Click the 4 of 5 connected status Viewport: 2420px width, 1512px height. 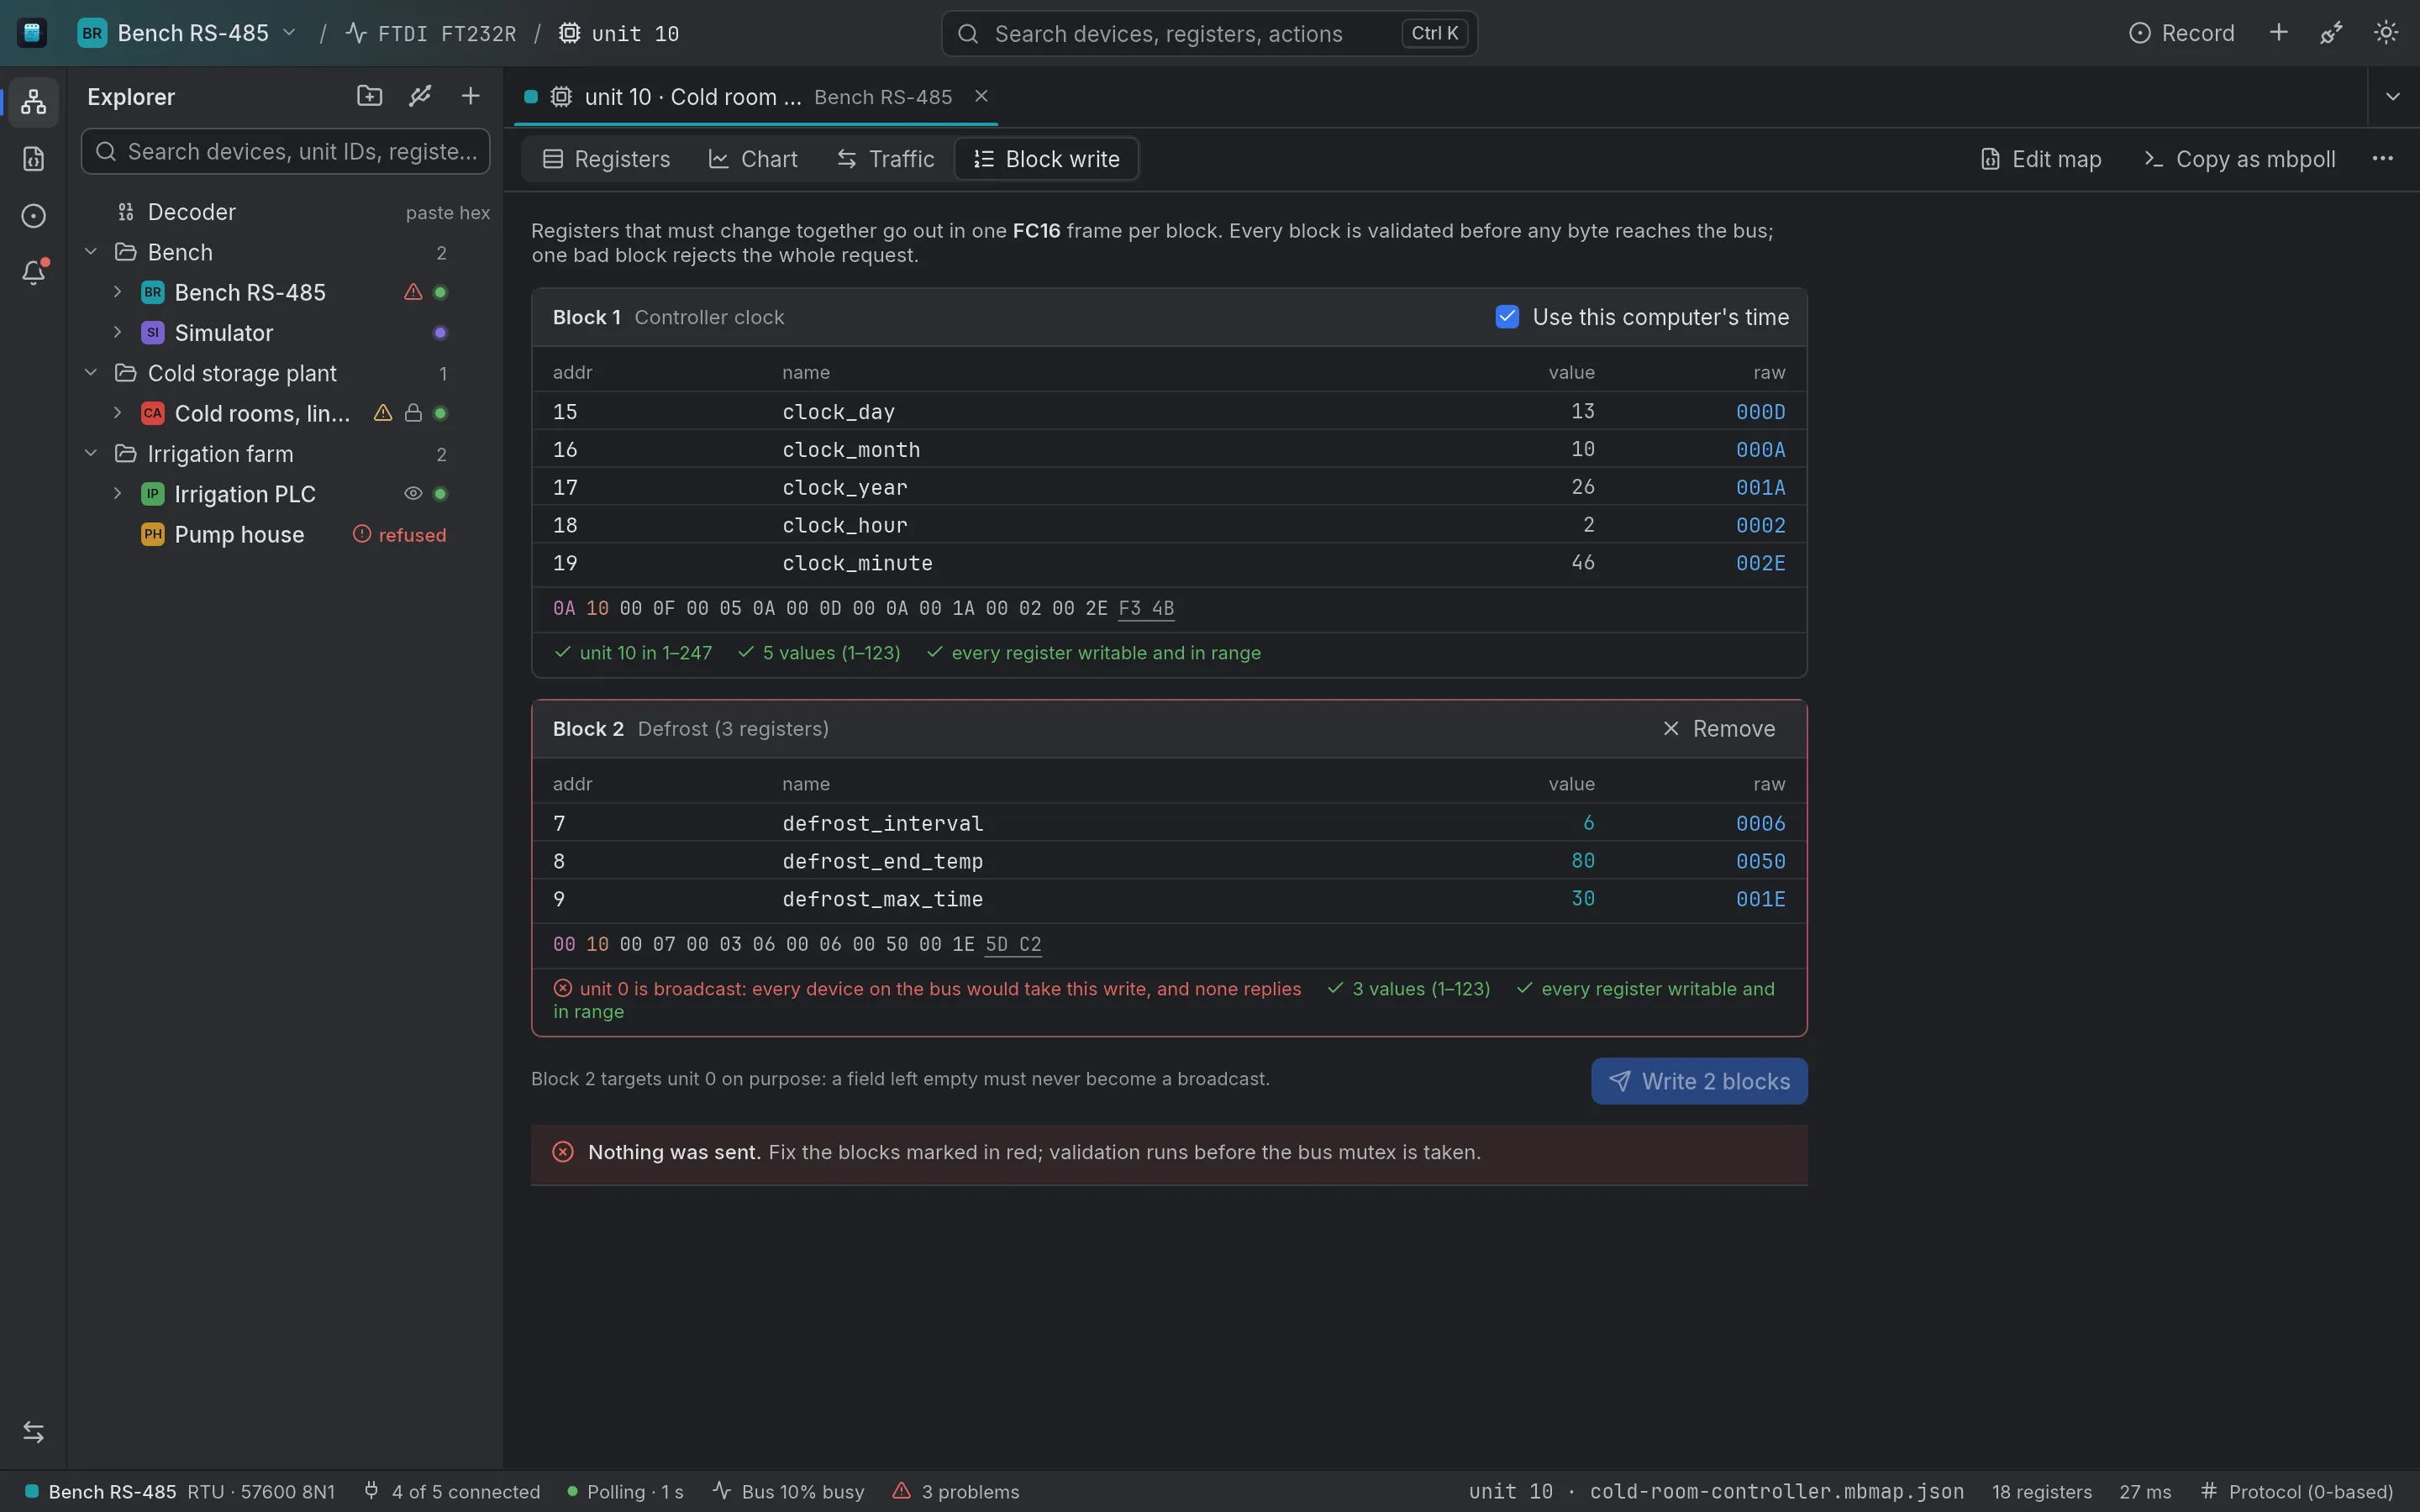(x=452, y=1491)
